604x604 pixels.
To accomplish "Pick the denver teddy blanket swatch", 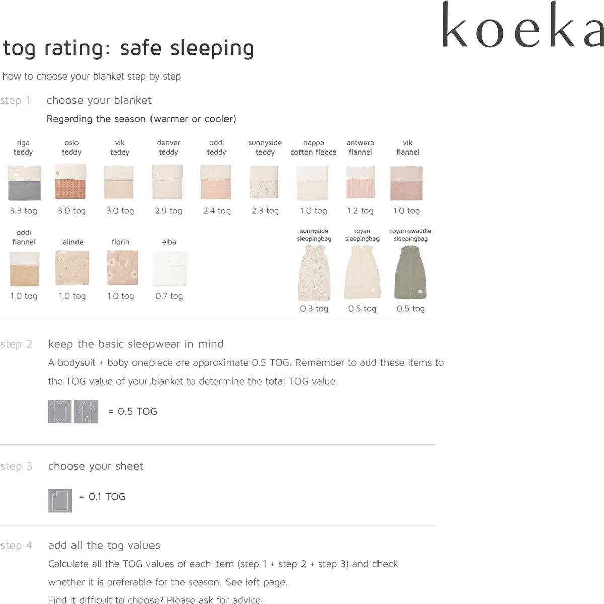I will click(168, 182).
